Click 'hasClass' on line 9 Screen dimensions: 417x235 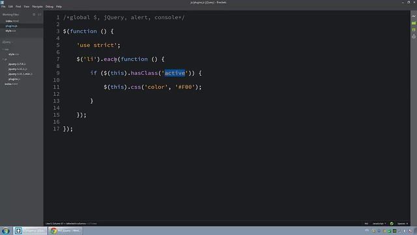(144, 73)
